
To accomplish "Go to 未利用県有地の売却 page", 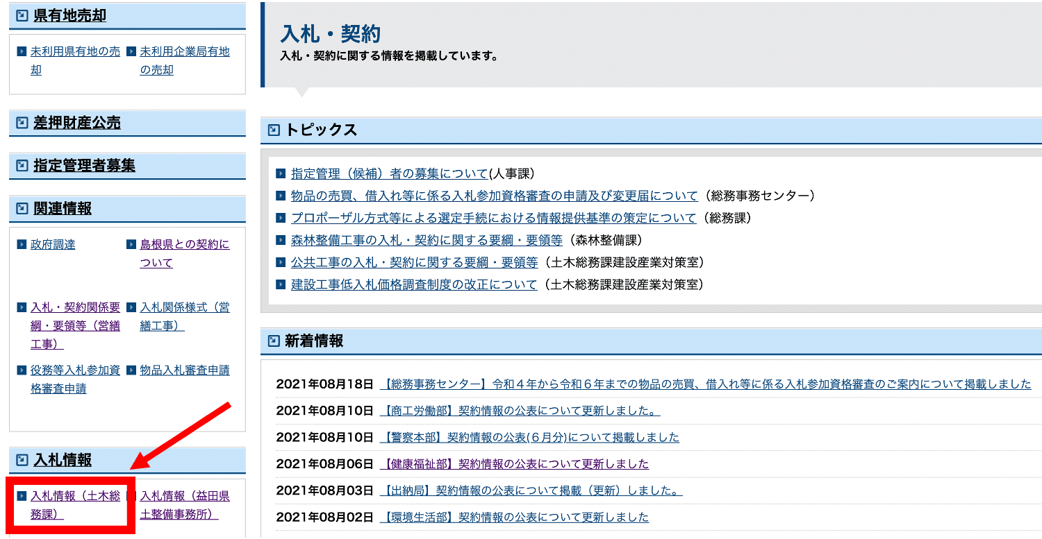I will coord(75,60).
